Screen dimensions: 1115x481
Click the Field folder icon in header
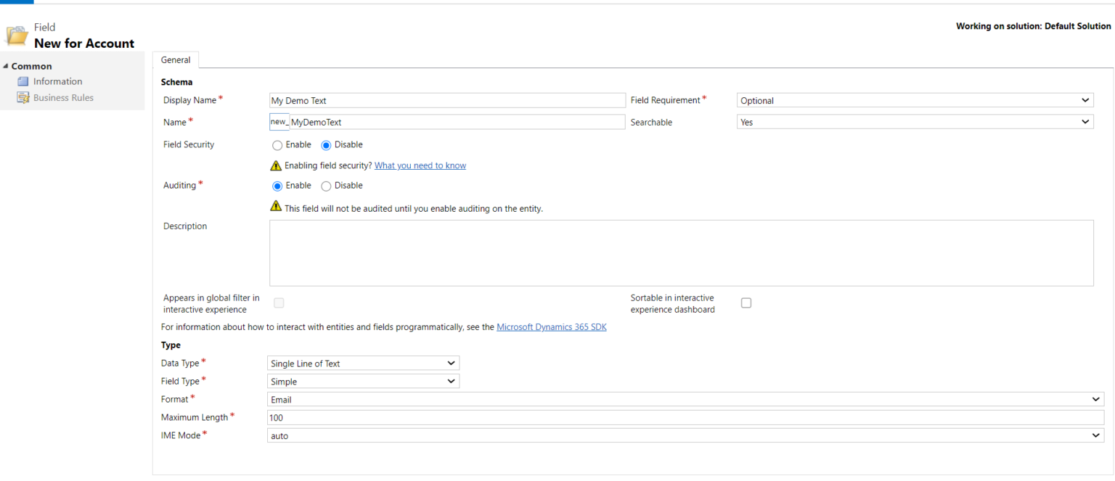pyautogui.click(x=17, y=36)
